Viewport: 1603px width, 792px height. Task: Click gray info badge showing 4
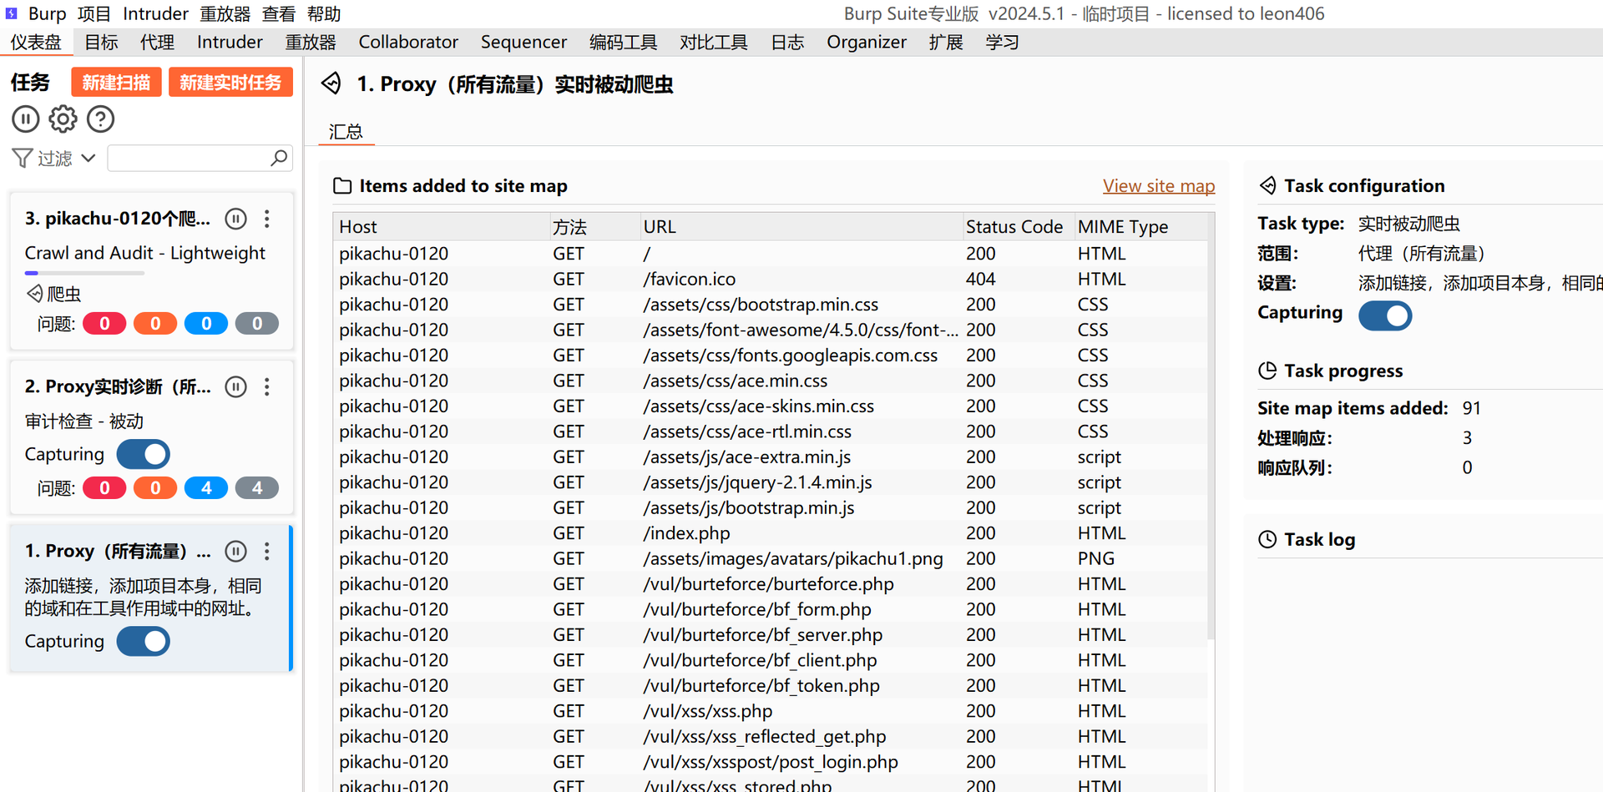257,487
